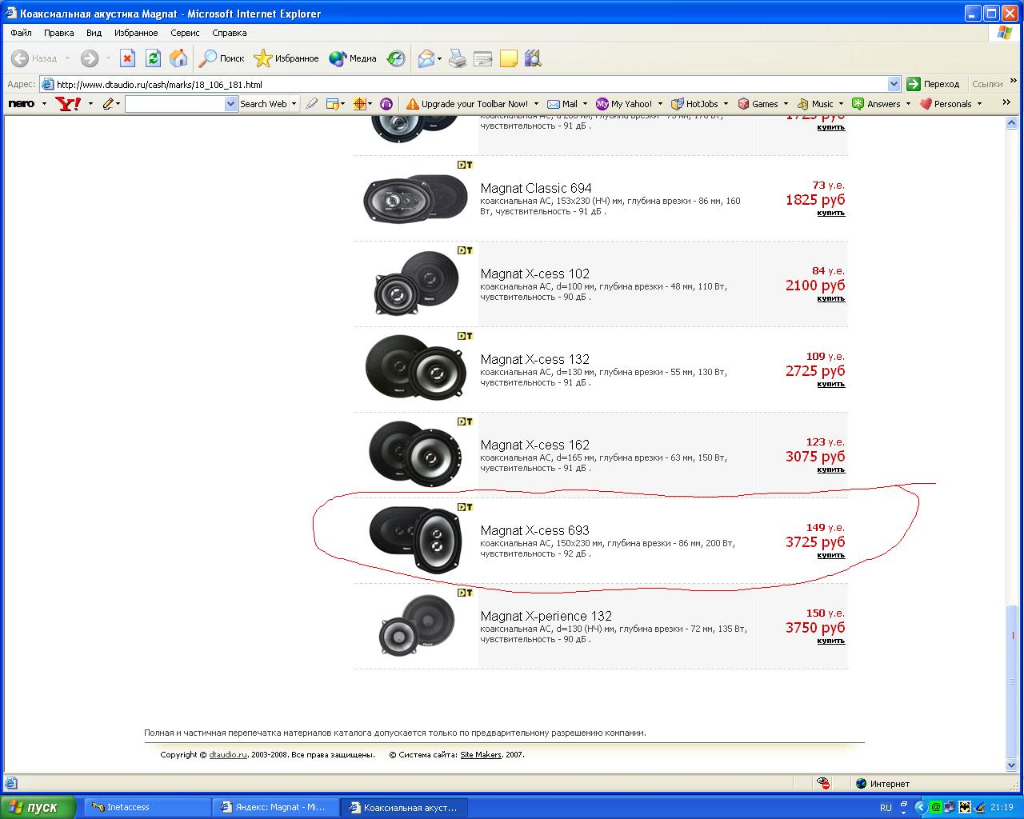Screen dimensions: 1024x819
Task: Expand the Mail button dropdown arrow
Action: pos(585,104)
